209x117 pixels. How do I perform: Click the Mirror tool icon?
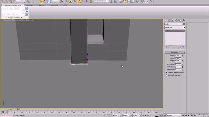(111, 1)
